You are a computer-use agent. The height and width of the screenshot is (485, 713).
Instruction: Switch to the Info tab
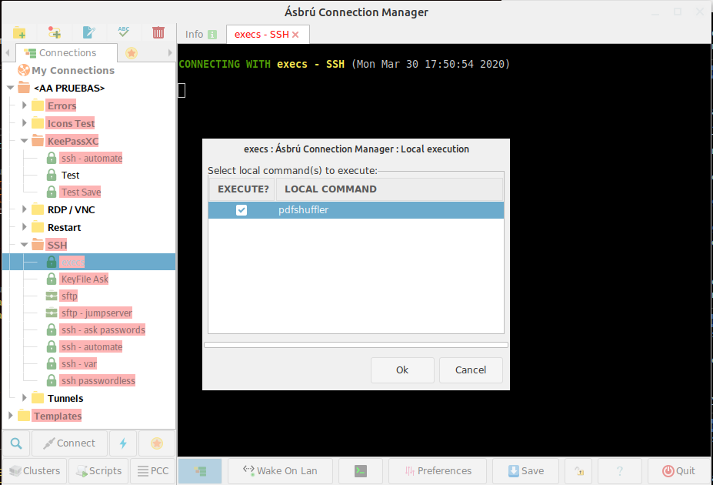point(201,35)
